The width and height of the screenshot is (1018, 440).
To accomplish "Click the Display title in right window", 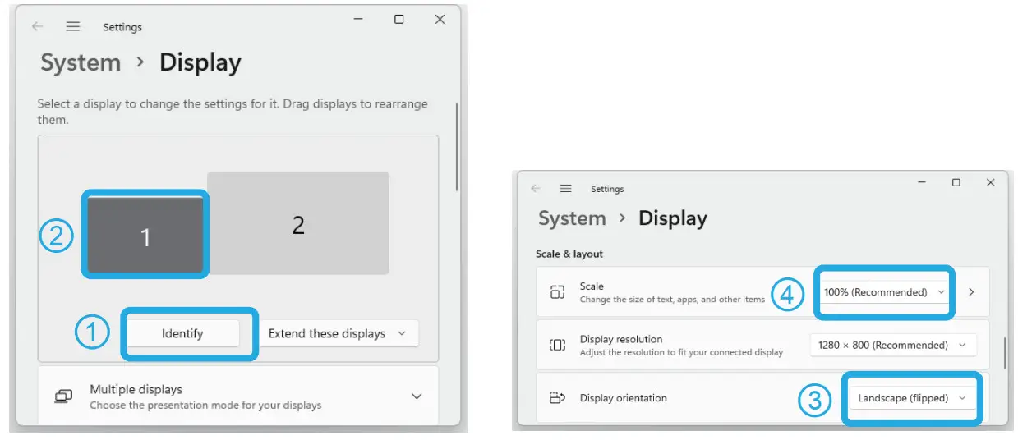I will pos(673,218).
